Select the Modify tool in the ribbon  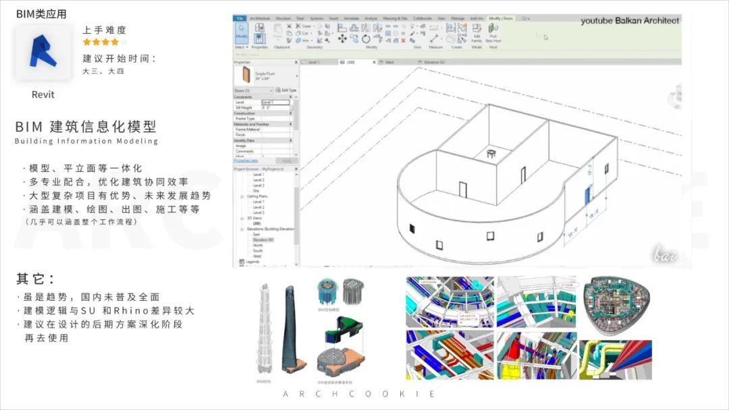pos(241,31)
